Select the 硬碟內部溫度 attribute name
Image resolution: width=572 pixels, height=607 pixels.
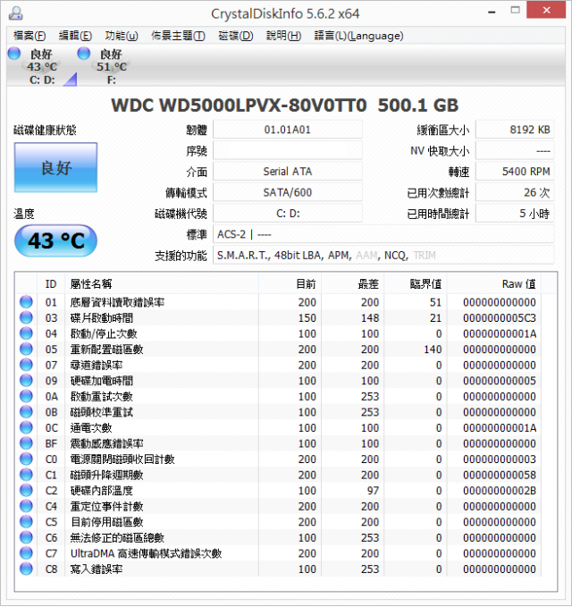pos(102,491)
